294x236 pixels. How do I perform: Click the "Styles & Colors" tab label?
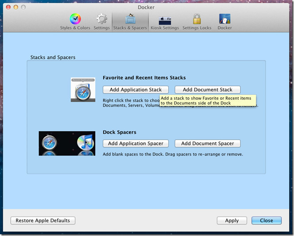click(75, 28)
